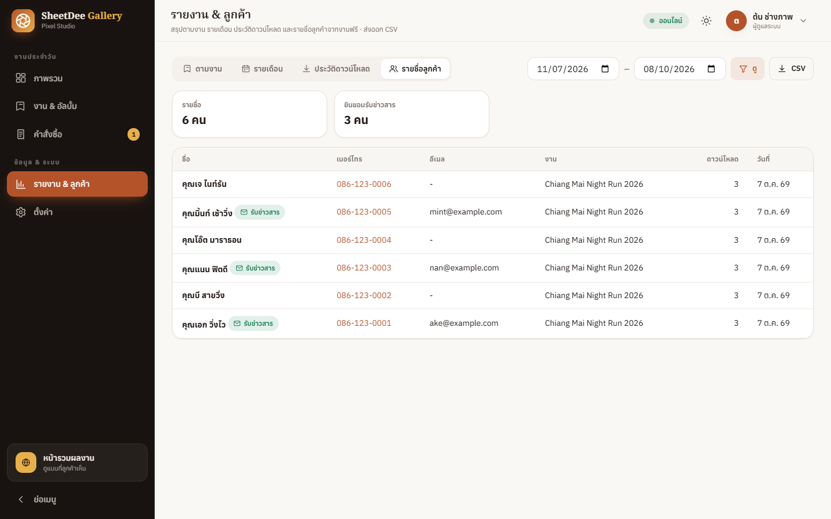Viewport: 831px width, 519px height.
Task: Click รับข่าวสาร badge for คุณมิ้นท์ เช้าวิ่ง
Action: point(260,212)
